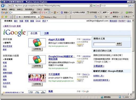
Task: Open Google(Urmap) 地圖店家 gadget link
Action: tap(62, 58)
